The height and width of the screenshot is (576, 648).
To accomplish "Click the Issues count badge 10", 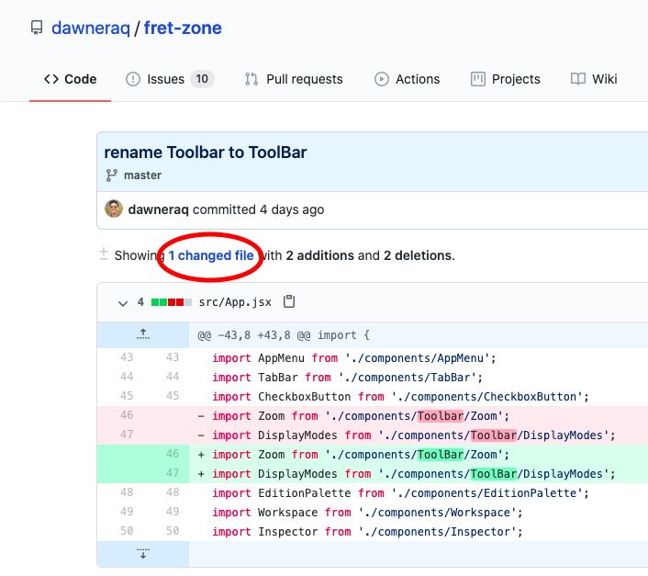I will (202, 79).
